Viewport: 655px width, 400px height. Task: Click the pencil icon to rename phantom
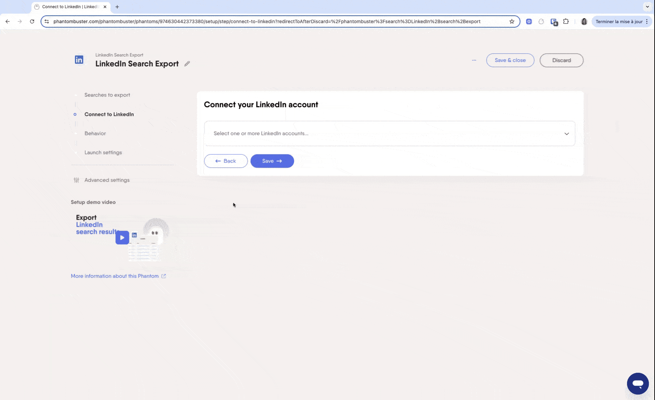click(187, 64)
